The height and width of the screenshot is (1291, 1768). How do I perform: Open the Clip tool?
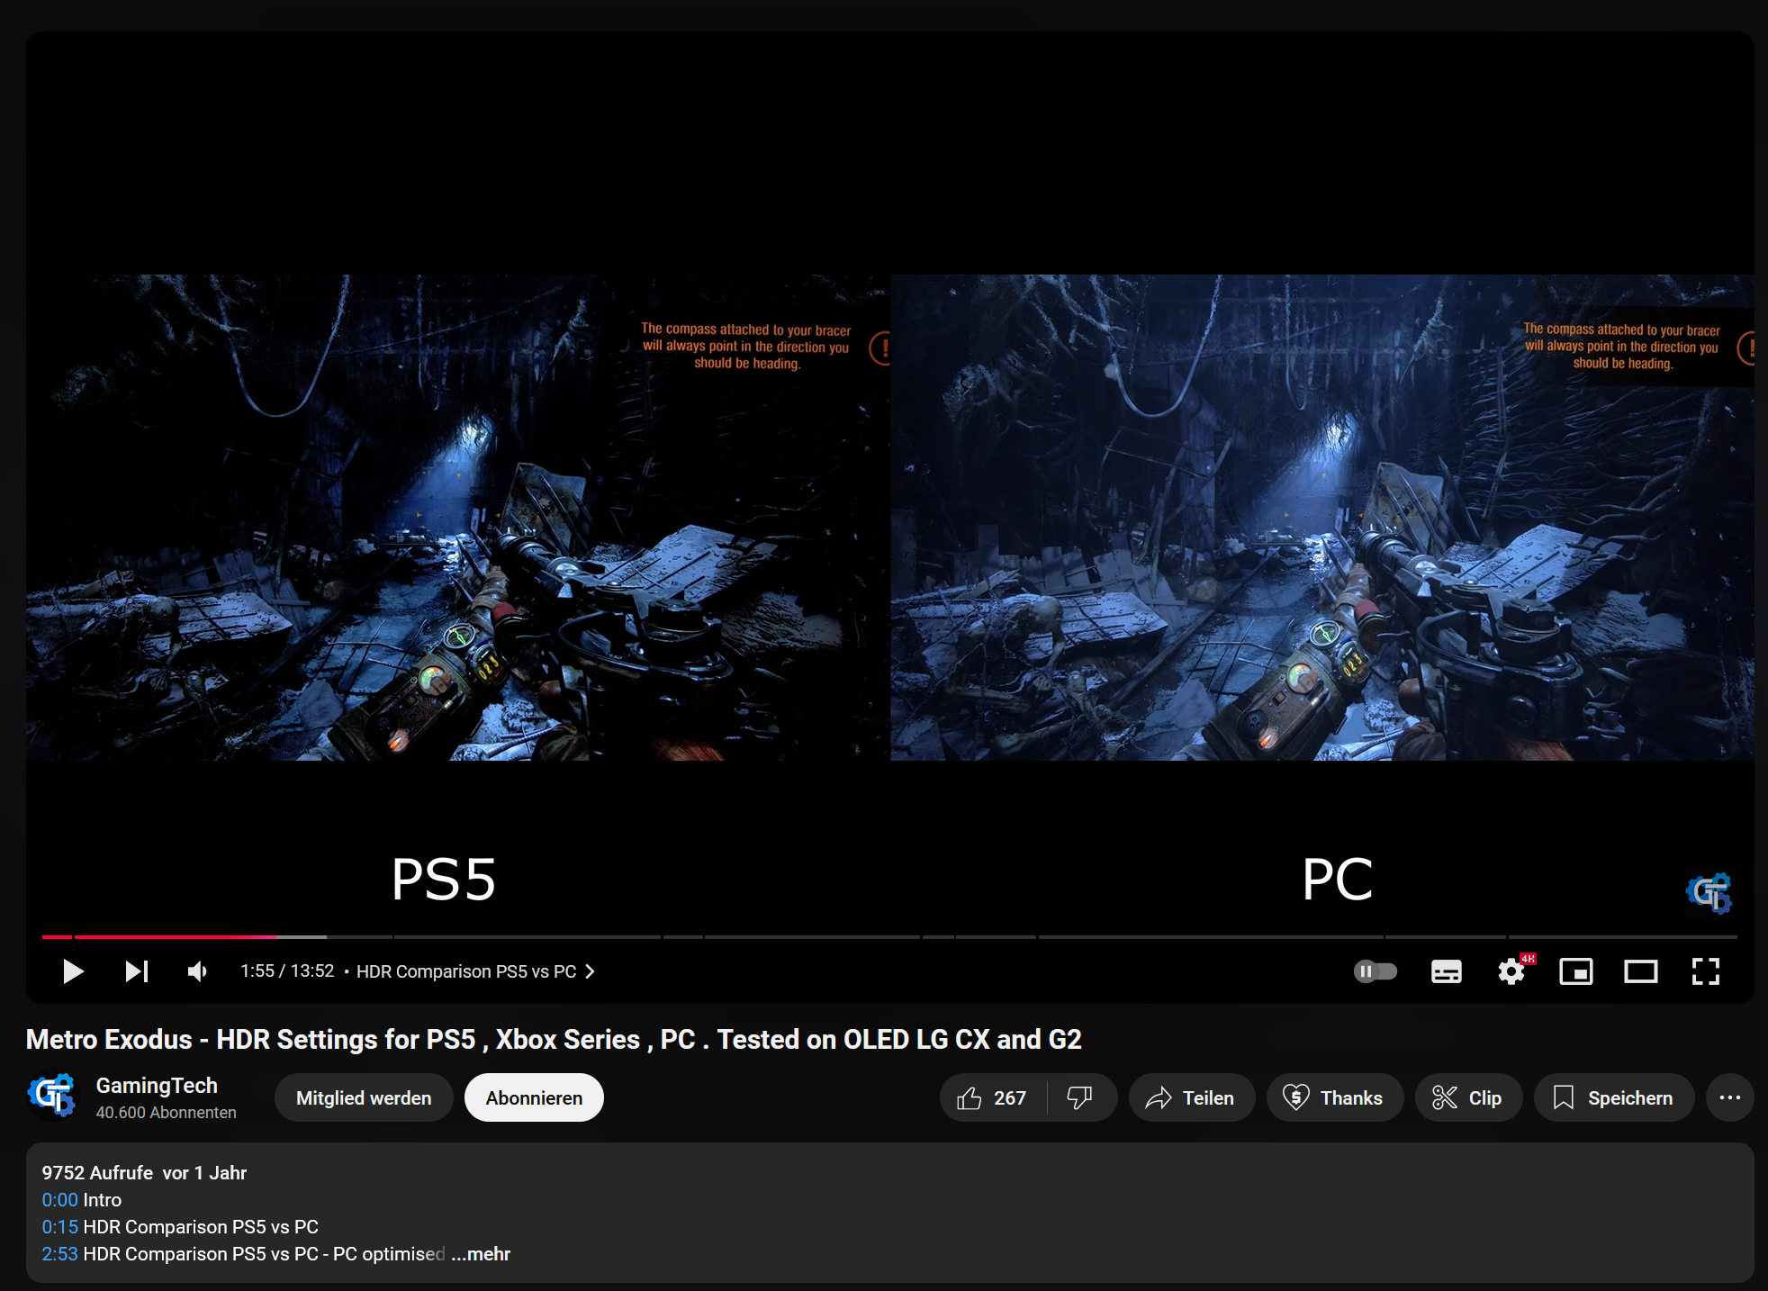point(1467,1097)
